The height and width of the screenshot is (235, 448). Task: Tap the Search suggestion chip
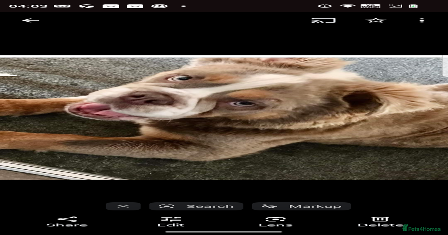196,206
